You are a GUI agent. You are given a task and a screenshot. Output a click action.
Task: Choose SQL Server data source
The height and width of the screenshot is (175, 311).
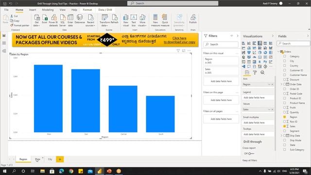tap(63, 20)
